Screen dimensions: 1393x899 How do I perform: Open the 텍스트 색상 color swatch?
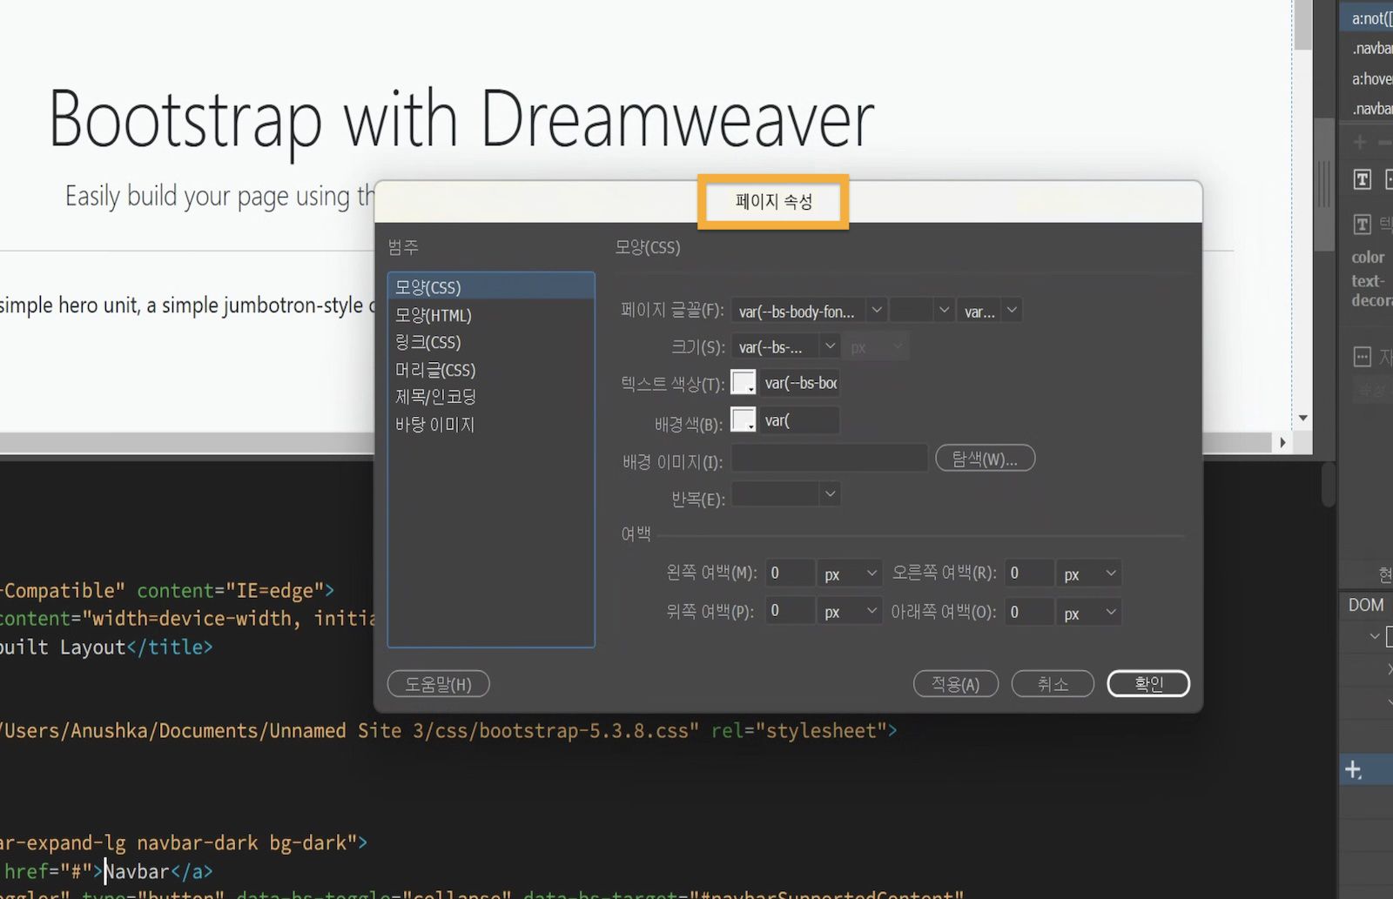[x=743, y=383]
